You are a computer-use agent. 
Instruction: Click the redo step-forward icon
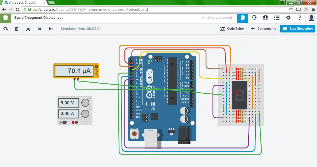coord(51,29)
